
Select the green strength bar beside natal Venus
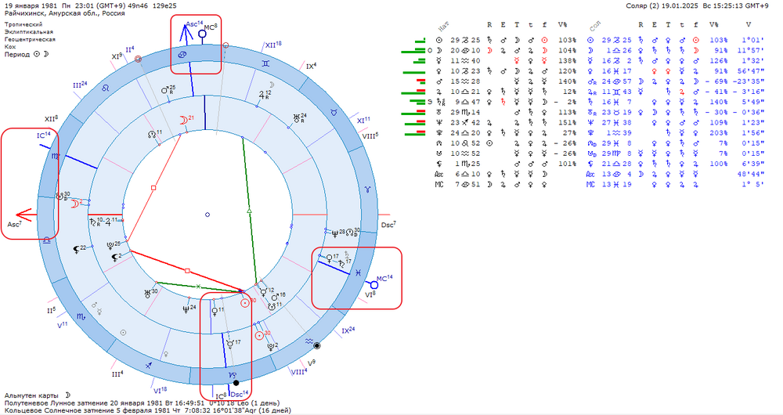click(414, 71)
